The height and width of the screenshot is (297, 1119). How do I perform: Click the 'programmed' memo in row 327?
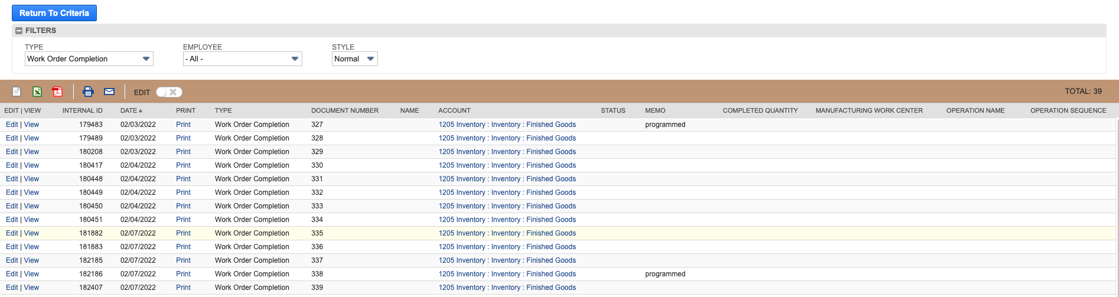(665, 125)
